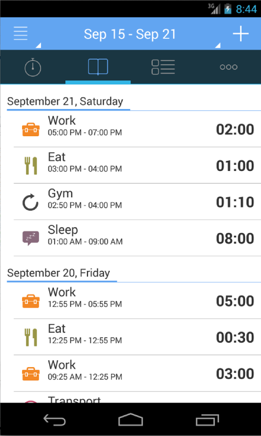Select the open book diary tab
Image resolution: width=261 pixels, height=436 pixels.
[98, 67]
